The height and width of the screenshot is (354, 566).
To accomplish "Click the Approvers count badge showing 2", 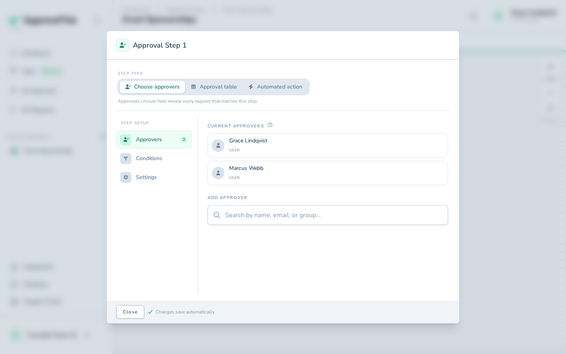I will (184, 140).
